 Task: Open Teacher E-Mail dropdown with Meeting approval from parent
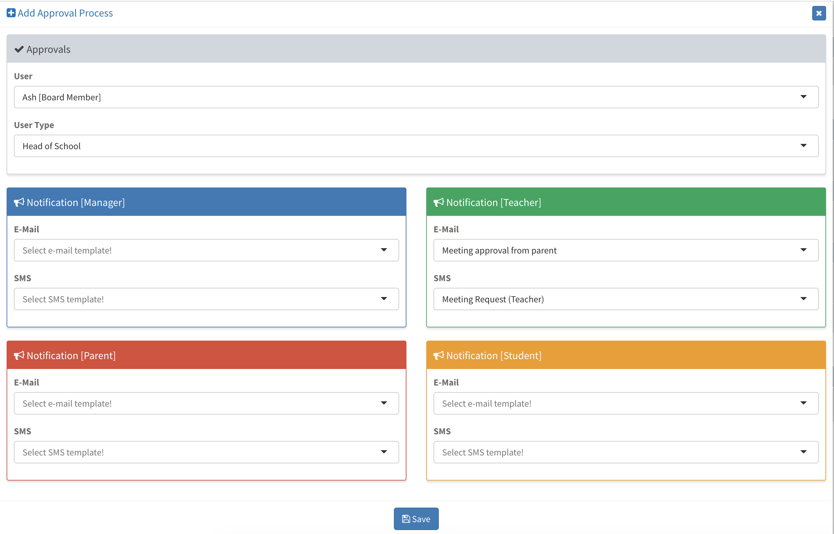coord(625,250)
